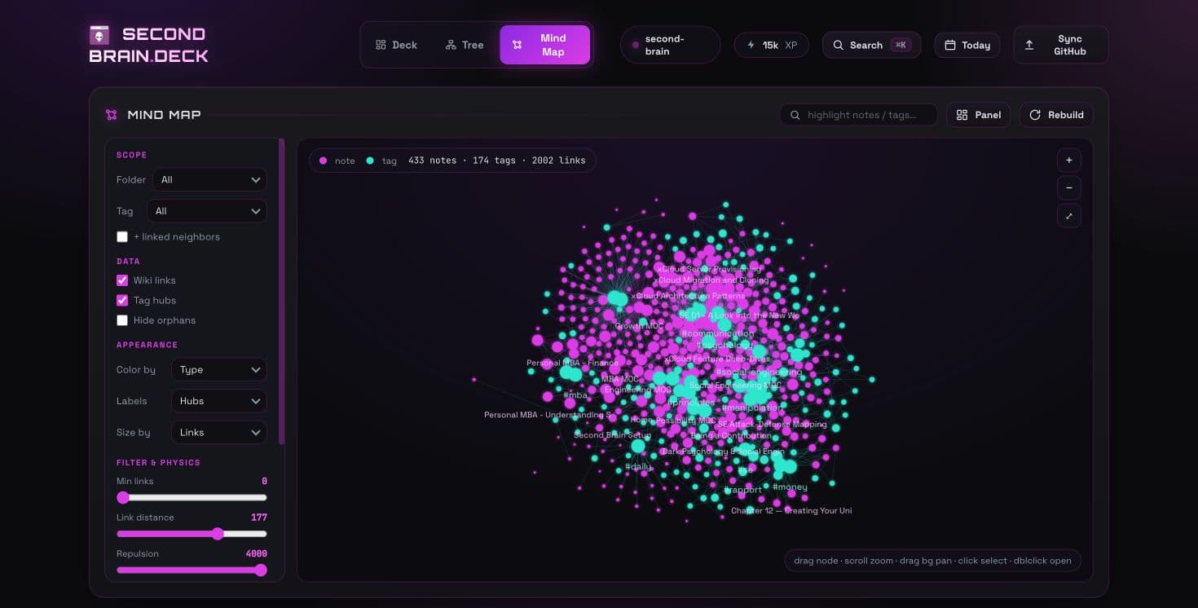Click the purple dot on second-brain chip
The height and width of the screenshot is (608, 1198).
coord(636,45)
